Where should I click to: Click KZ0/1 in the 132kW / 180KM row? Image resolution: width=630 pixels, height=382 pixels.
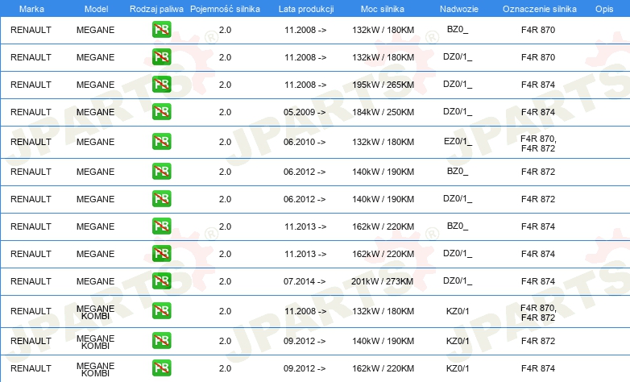458,311
